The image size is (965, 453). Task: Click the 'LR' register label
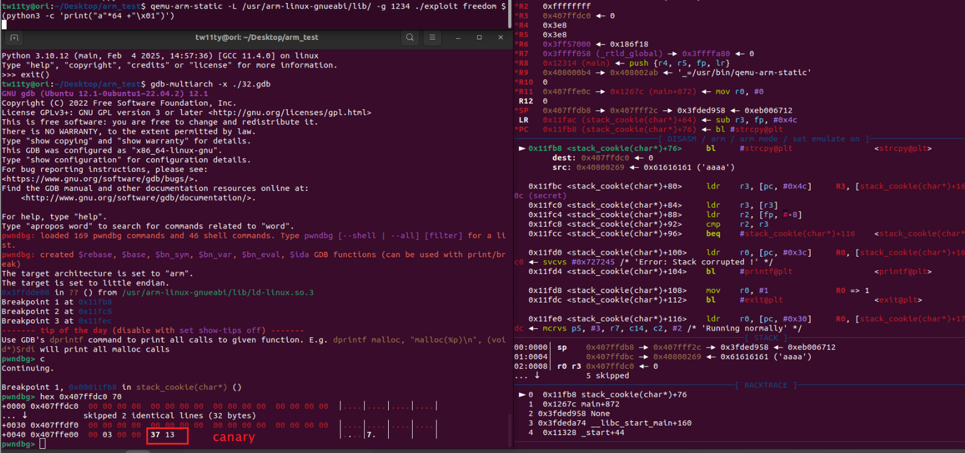[524, 120]
